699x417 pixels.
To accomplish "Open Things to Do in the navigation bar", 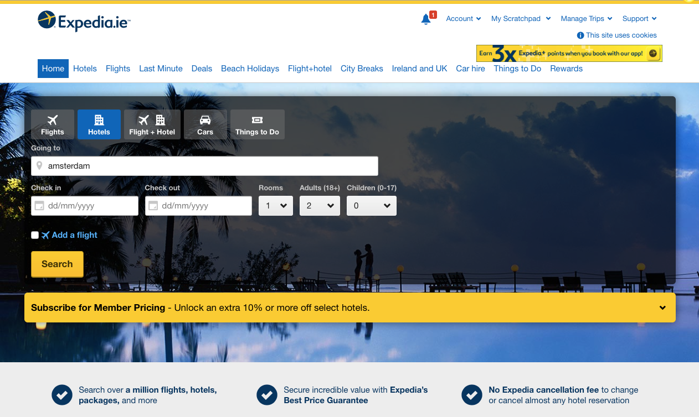I will [517, 69].
